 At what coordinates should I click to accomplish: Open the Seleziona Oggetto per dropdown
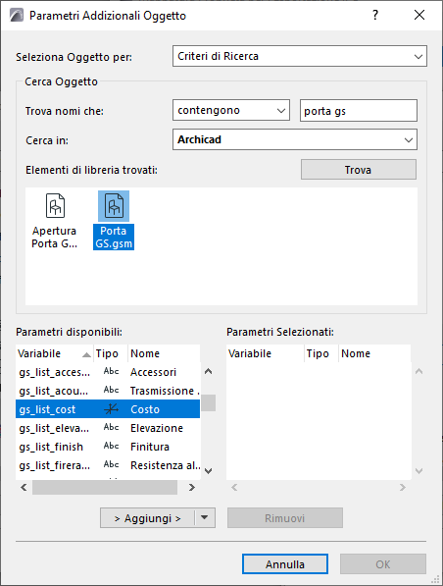[300, 56]
